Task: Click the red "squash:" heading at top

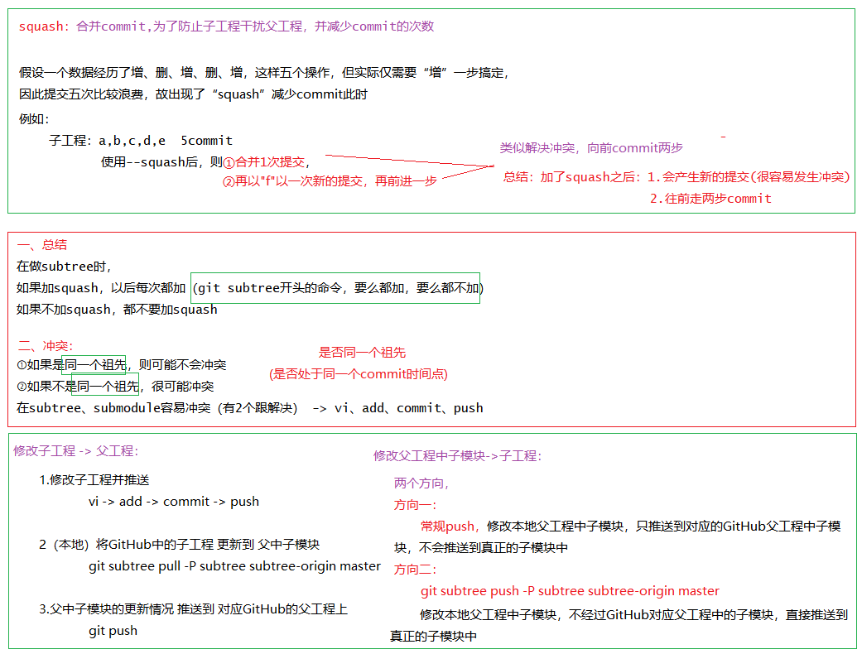Action: coord(42,26)
